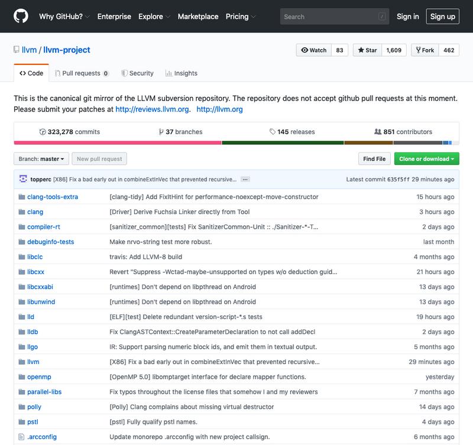Open the llvm-project repository name link
This screenshot has width=473, height=445.
67,50
